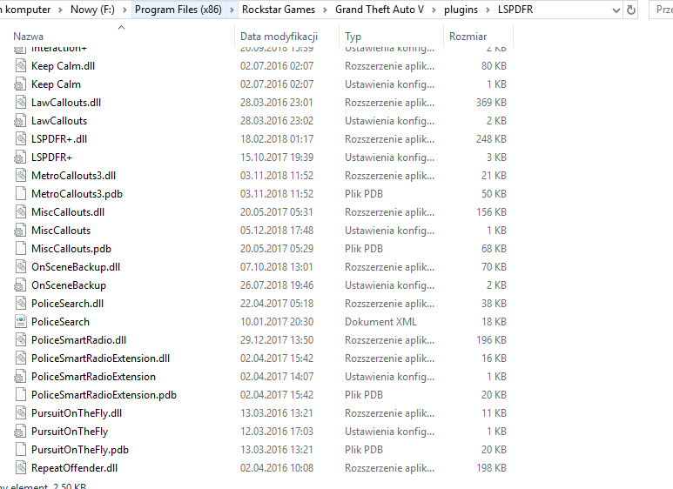The image size is (673, 489).
Task: Click the PoliceSmartRadio.dll file icon
Action: tap(20, 339)
